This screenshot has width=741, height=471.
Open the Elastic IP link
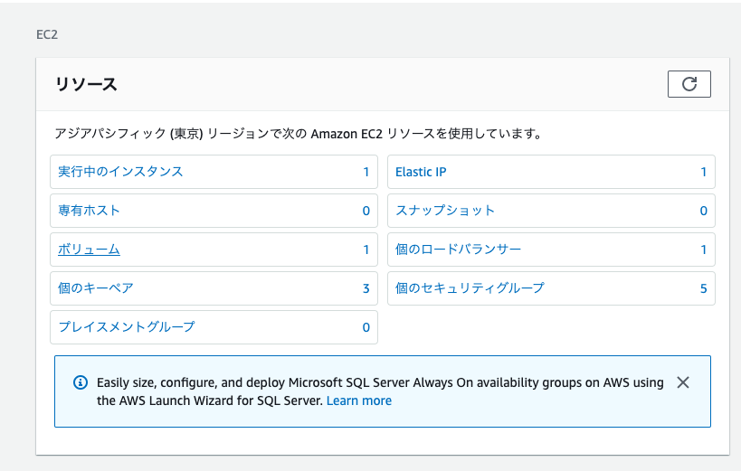click(x=421, y=172)
